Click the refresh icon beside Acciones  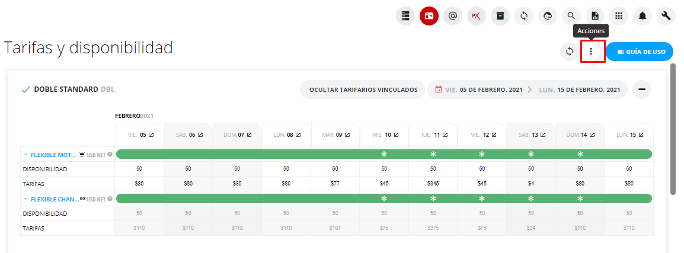[x=570, y=52]
